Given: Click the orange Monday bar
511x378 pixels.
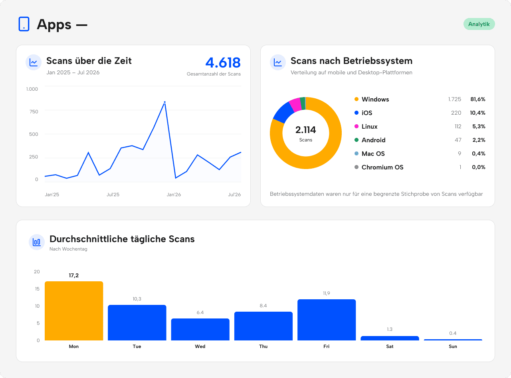Looking at the screenshot, I should pyautogui.click(x=74, y=311).
